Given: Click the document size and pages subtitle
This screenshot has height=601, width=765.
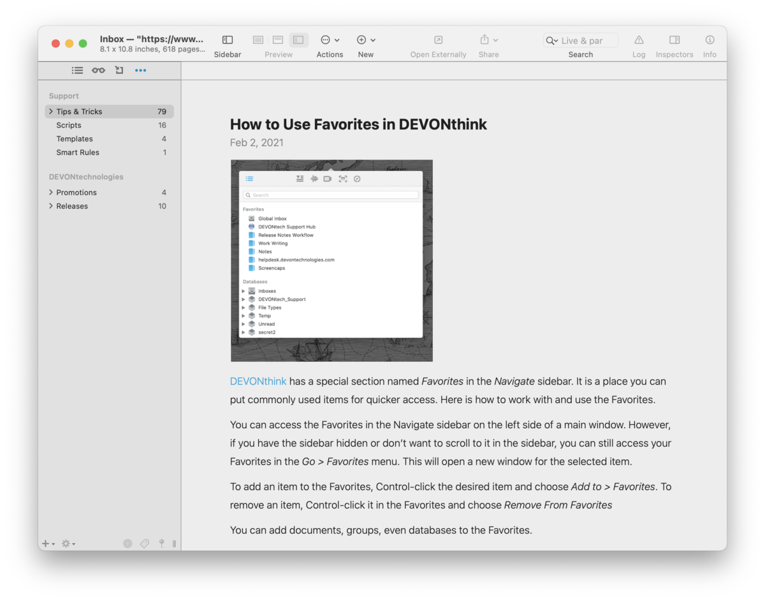Looking at the screenshot, I should click(152, 49).
